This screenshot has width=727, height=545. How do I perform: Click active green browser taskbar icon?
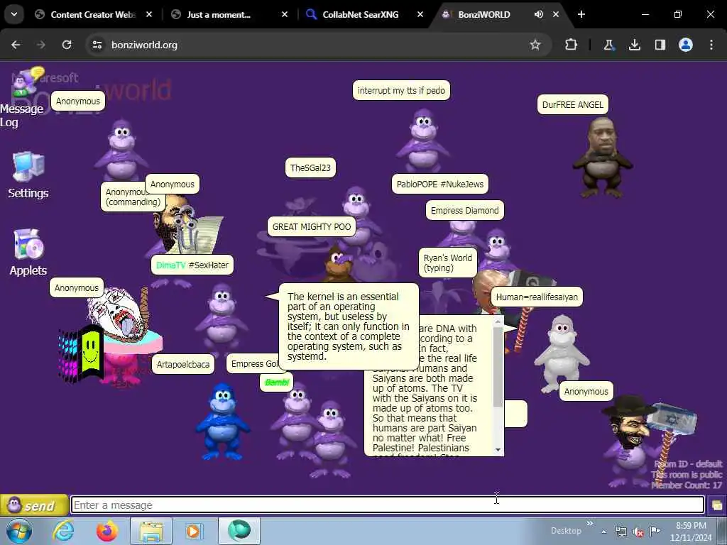(x=239, y=531)
